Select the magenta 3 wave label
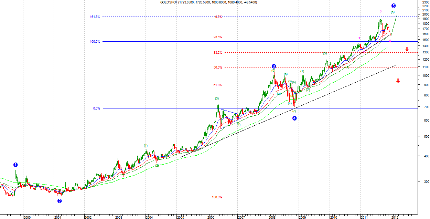 tap(380, 11)
